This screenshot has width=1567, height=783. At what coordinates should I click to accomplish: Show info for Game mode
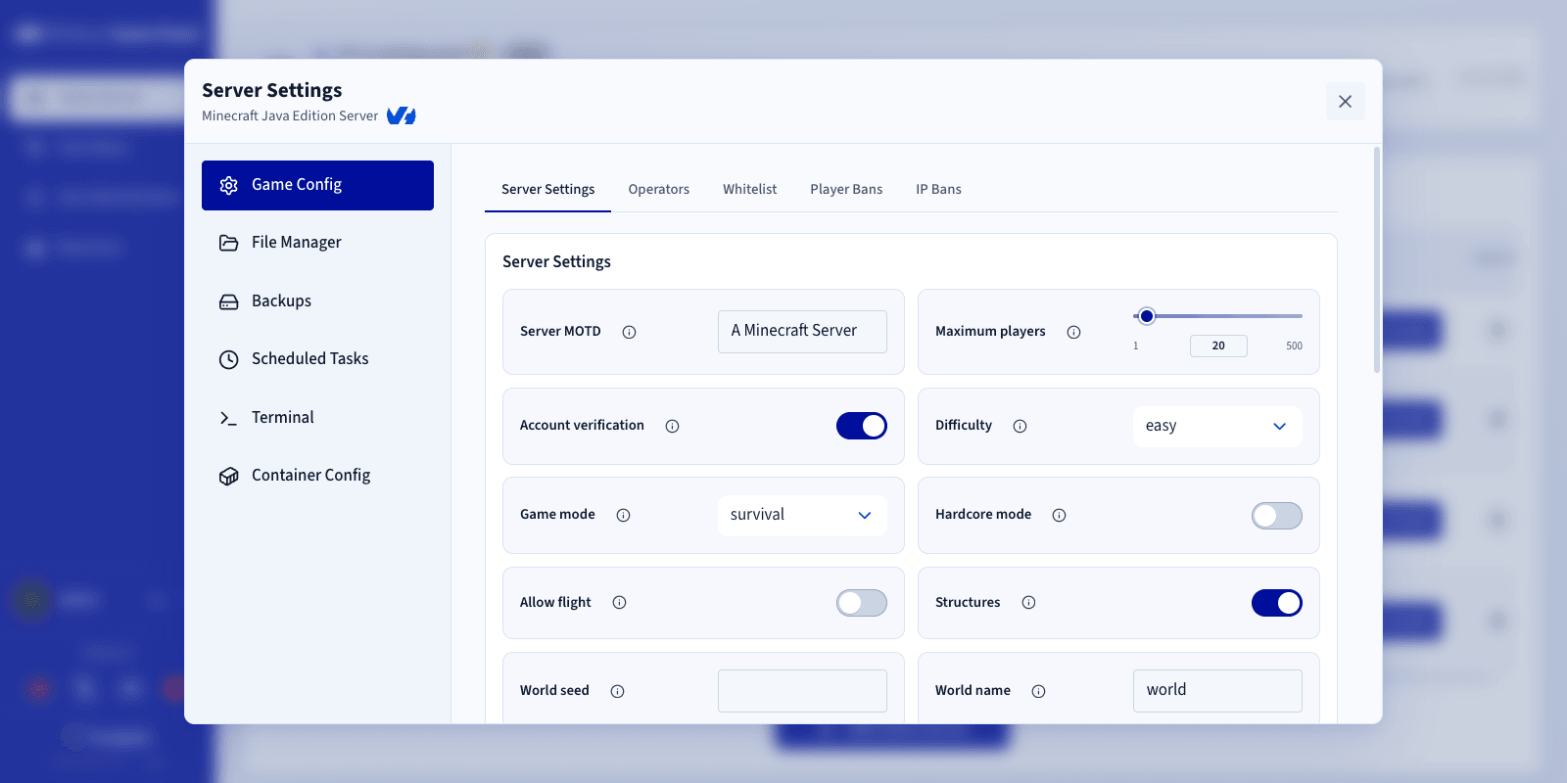(x=623, y=515)
